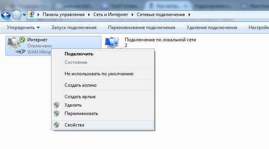Expand arrow before 'Панель управления'
Image resolution: width=269 pixels, height=149 pixels.
(38, 15)
